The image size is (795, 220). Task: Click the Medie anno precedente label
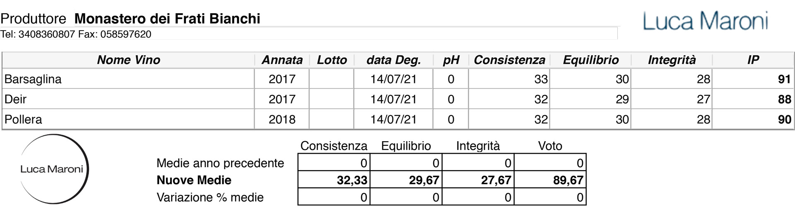click(220, 163)
